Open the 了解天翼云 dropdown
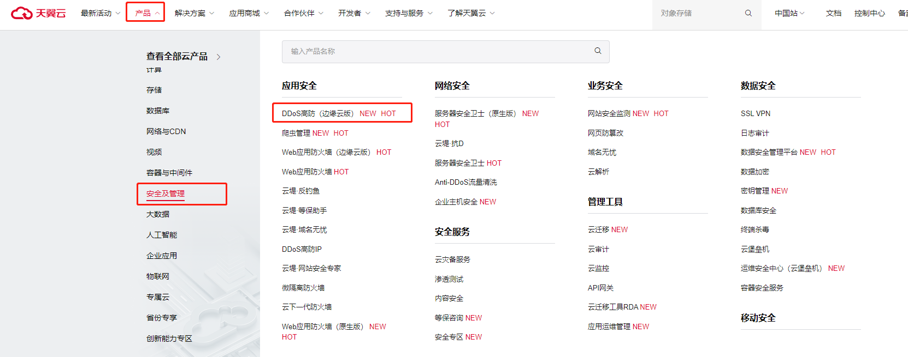 (x=471, y=13)
